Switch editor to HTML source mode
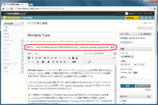The height and width of the screenshot is (105, 158). 114,58
